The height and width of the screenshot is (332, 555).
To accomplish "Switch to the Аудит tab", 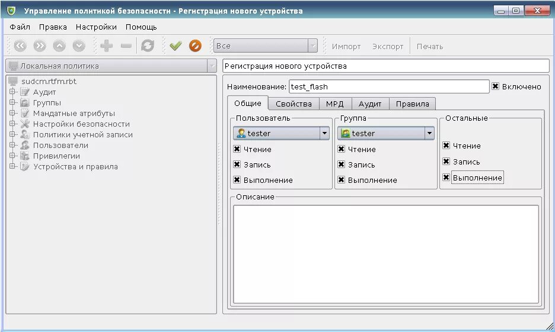I will pos(370,104).
